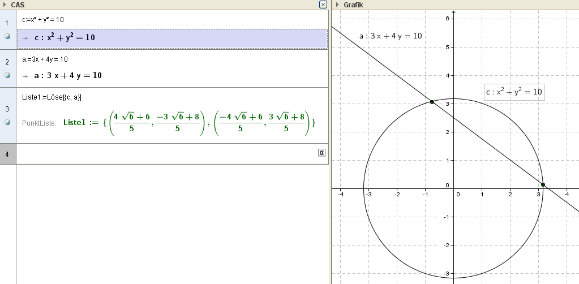Screen dimensions: 579x284
Task: Edit the input Liste1:=Löse[{c, a}]
Action: [x=52, y=97]
